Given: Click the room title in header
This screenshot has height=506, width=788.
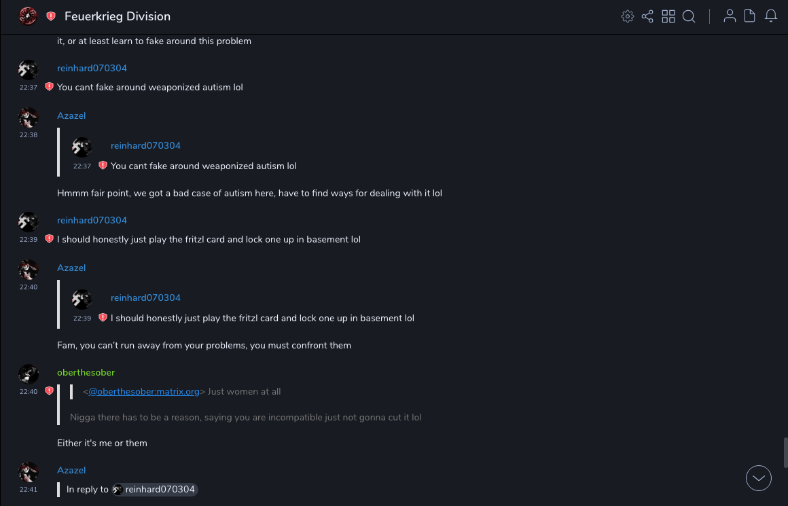Looking at the screenshot, I should tap(118, 16).
